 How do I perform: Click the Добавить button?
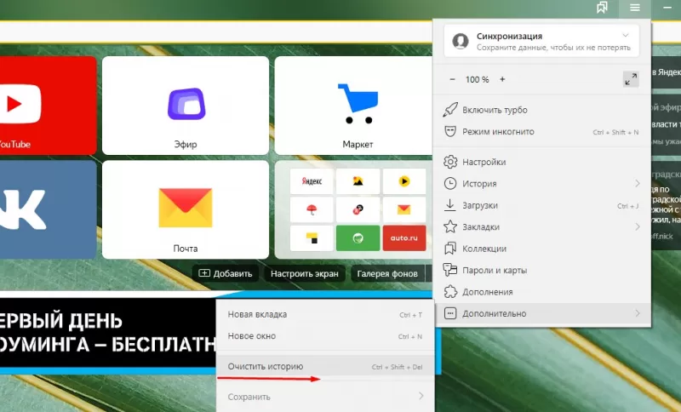point(226,273)
